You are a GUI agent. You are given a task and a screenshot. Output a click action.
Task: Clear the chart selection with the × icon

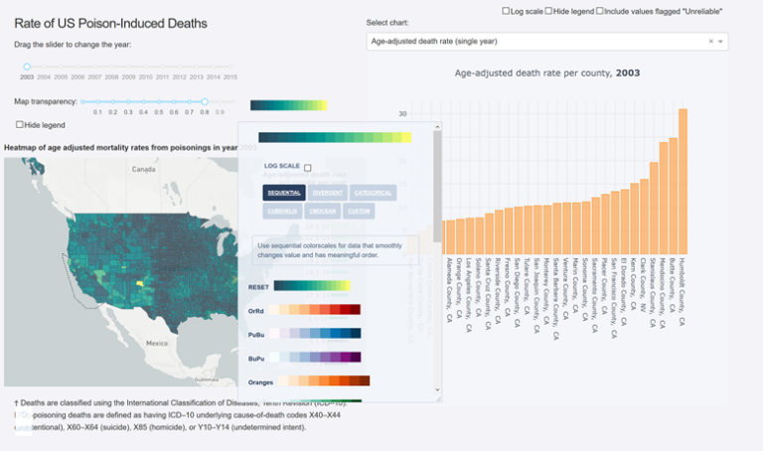pyautogui.click(x=711, y=42)
